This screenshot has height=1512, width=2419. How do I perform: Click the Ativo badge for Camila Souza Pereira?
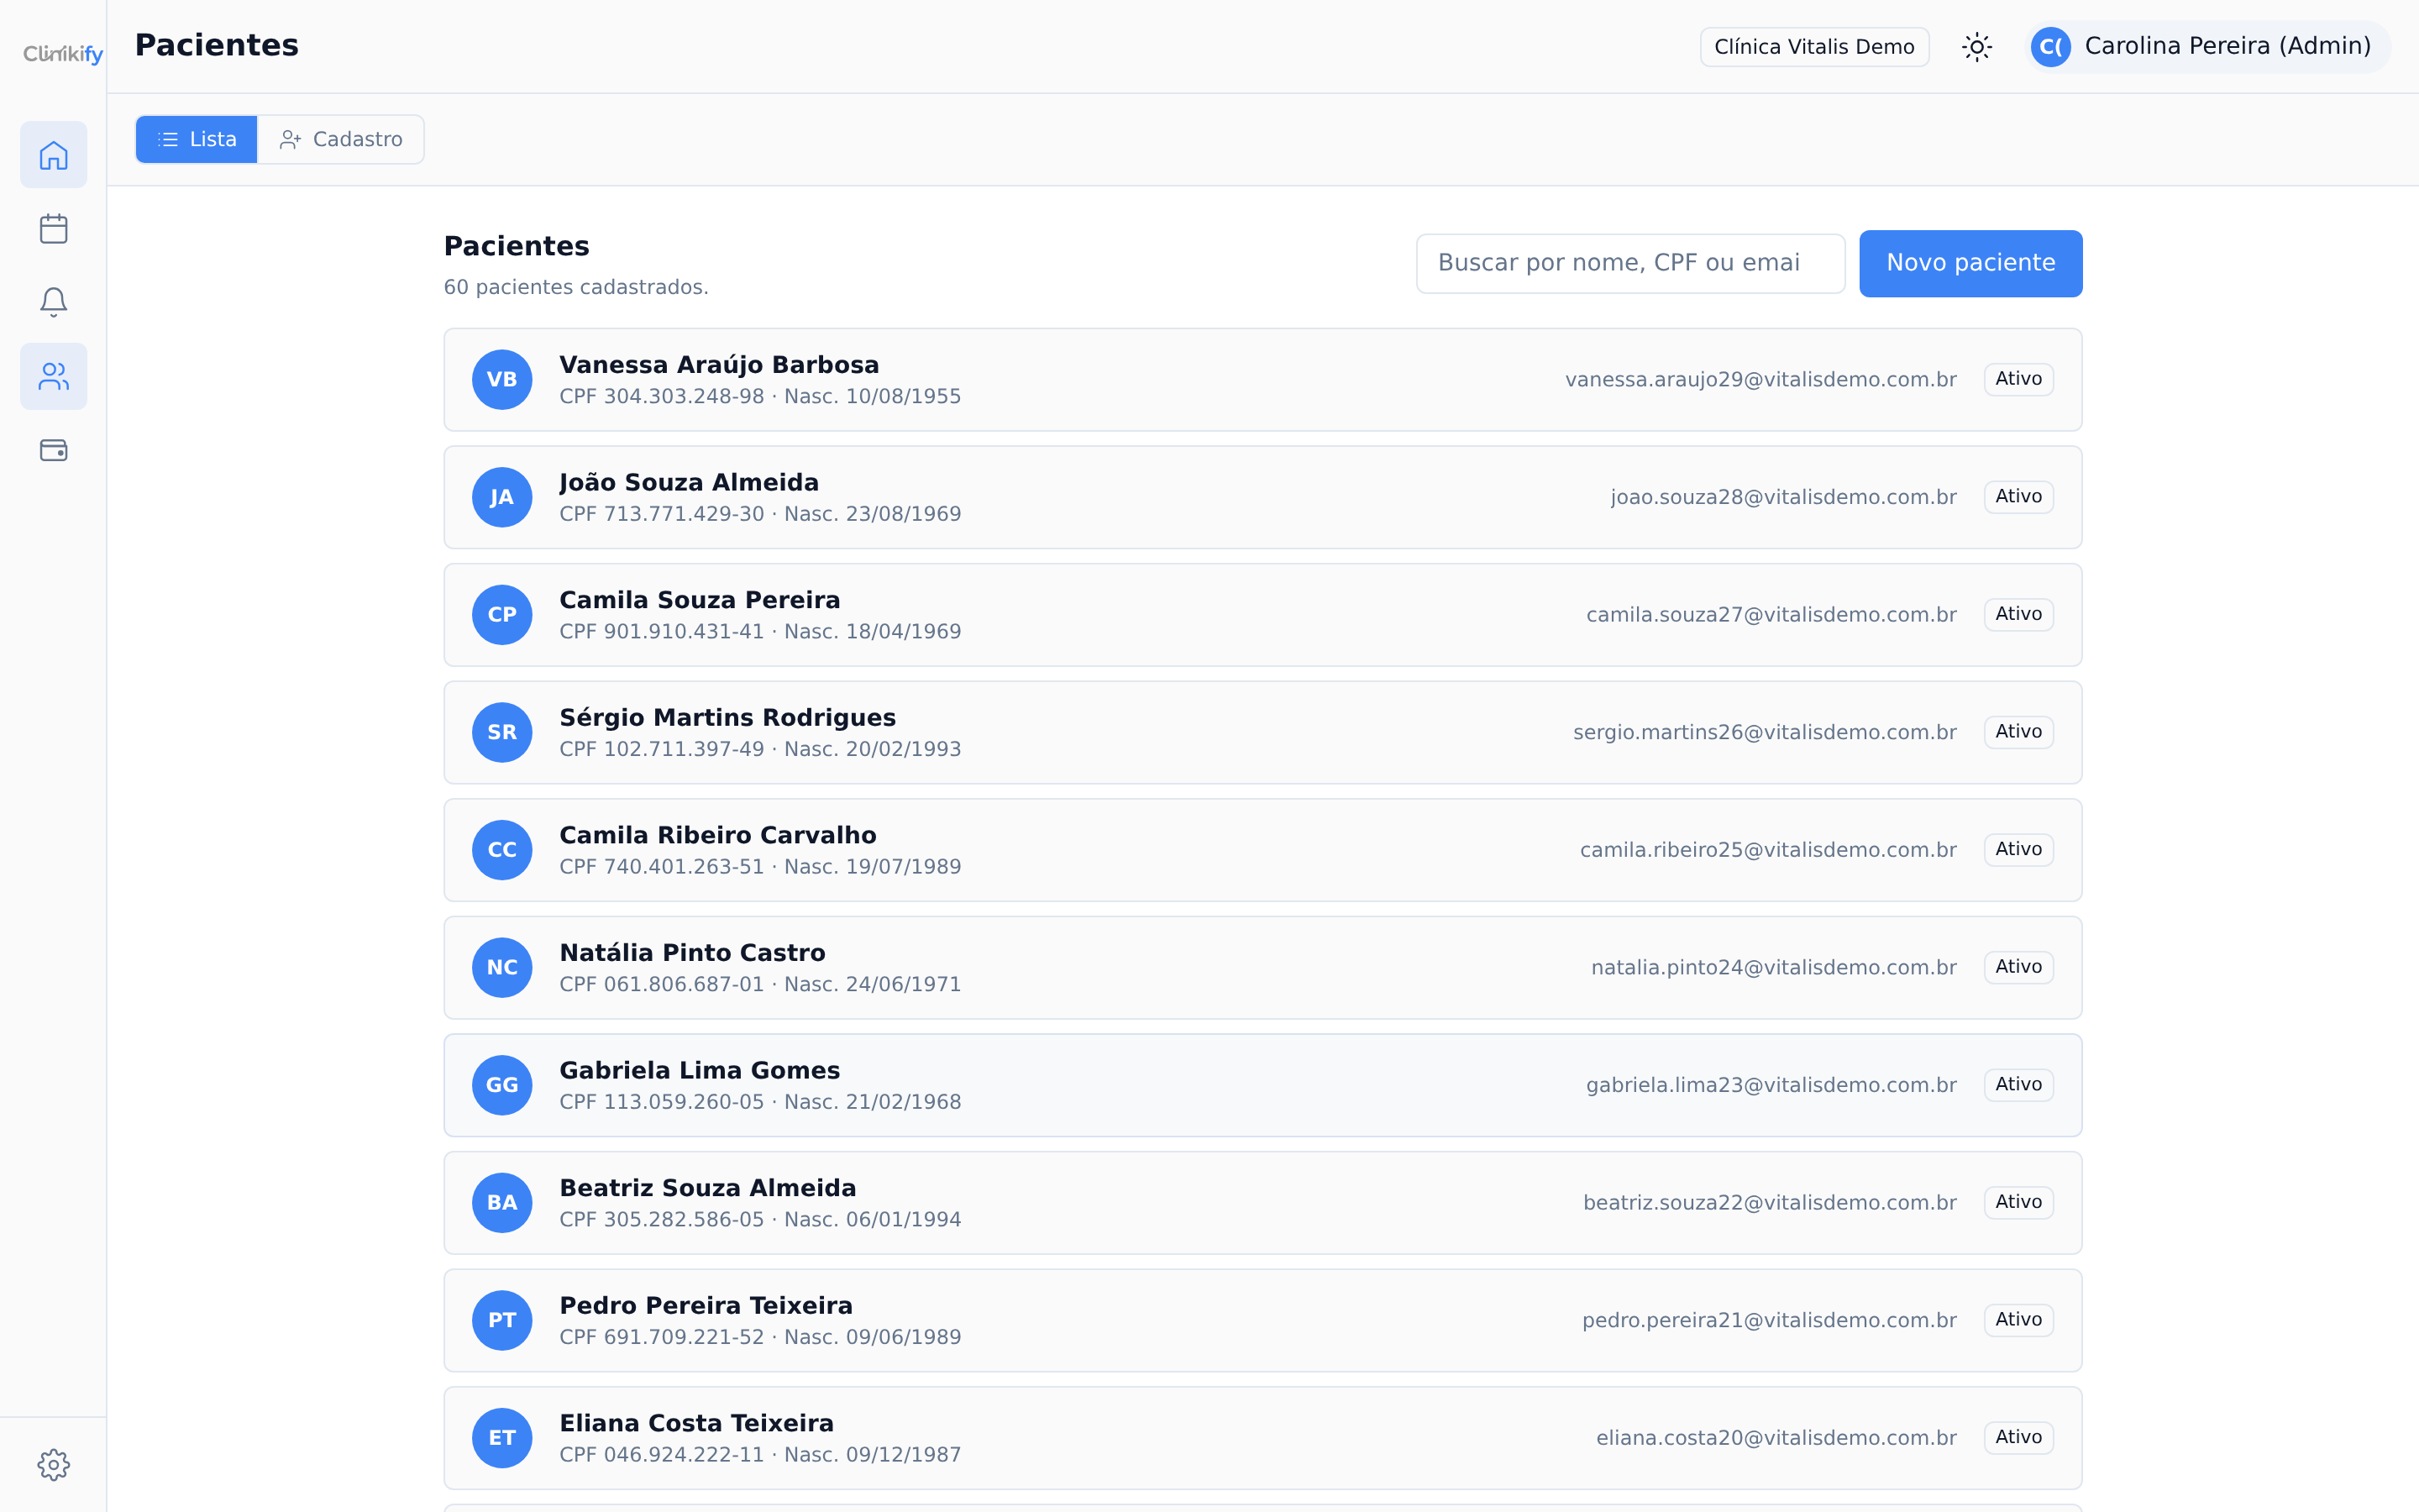(2018, 614)
